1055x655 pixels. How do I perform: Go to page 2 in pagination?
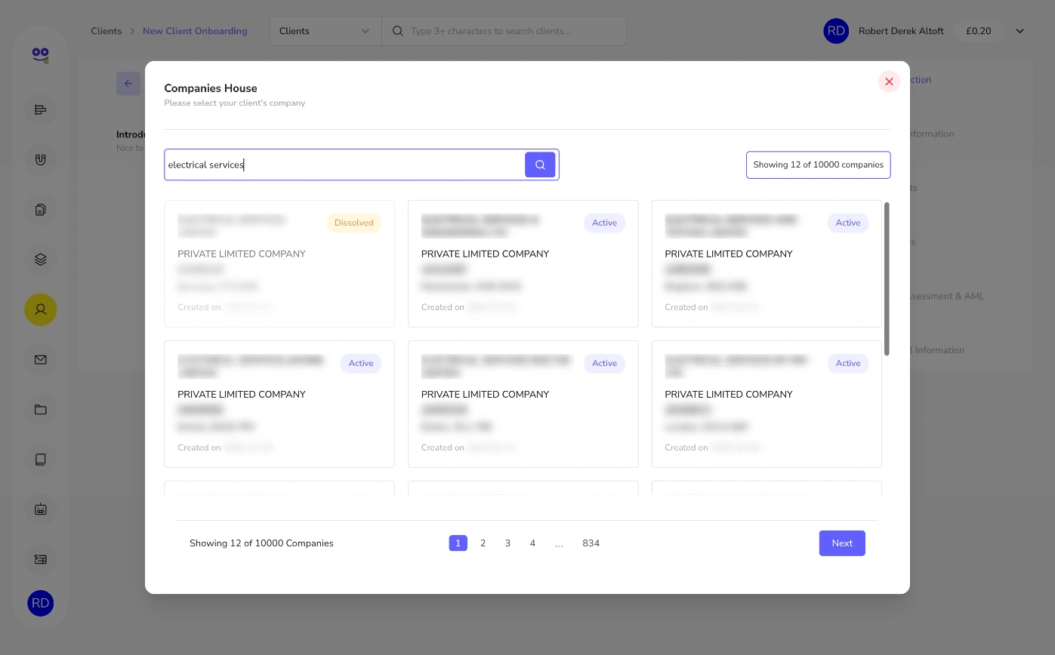click(483, 543)
